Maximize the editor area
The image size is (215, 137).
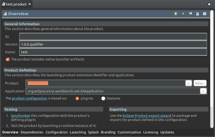click(209, 4)
